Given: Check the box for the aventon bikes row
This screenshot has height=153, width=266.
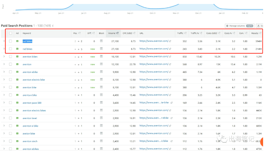Looking at the screenshot, I should point(11,57).
